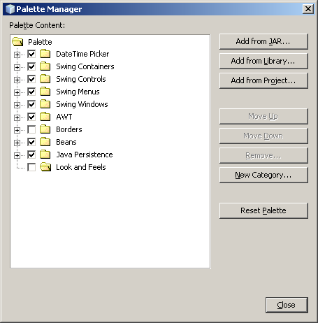The image size is (318, 323).
Task: Click the Swing Menus folder icon
Action: (45, 92)
